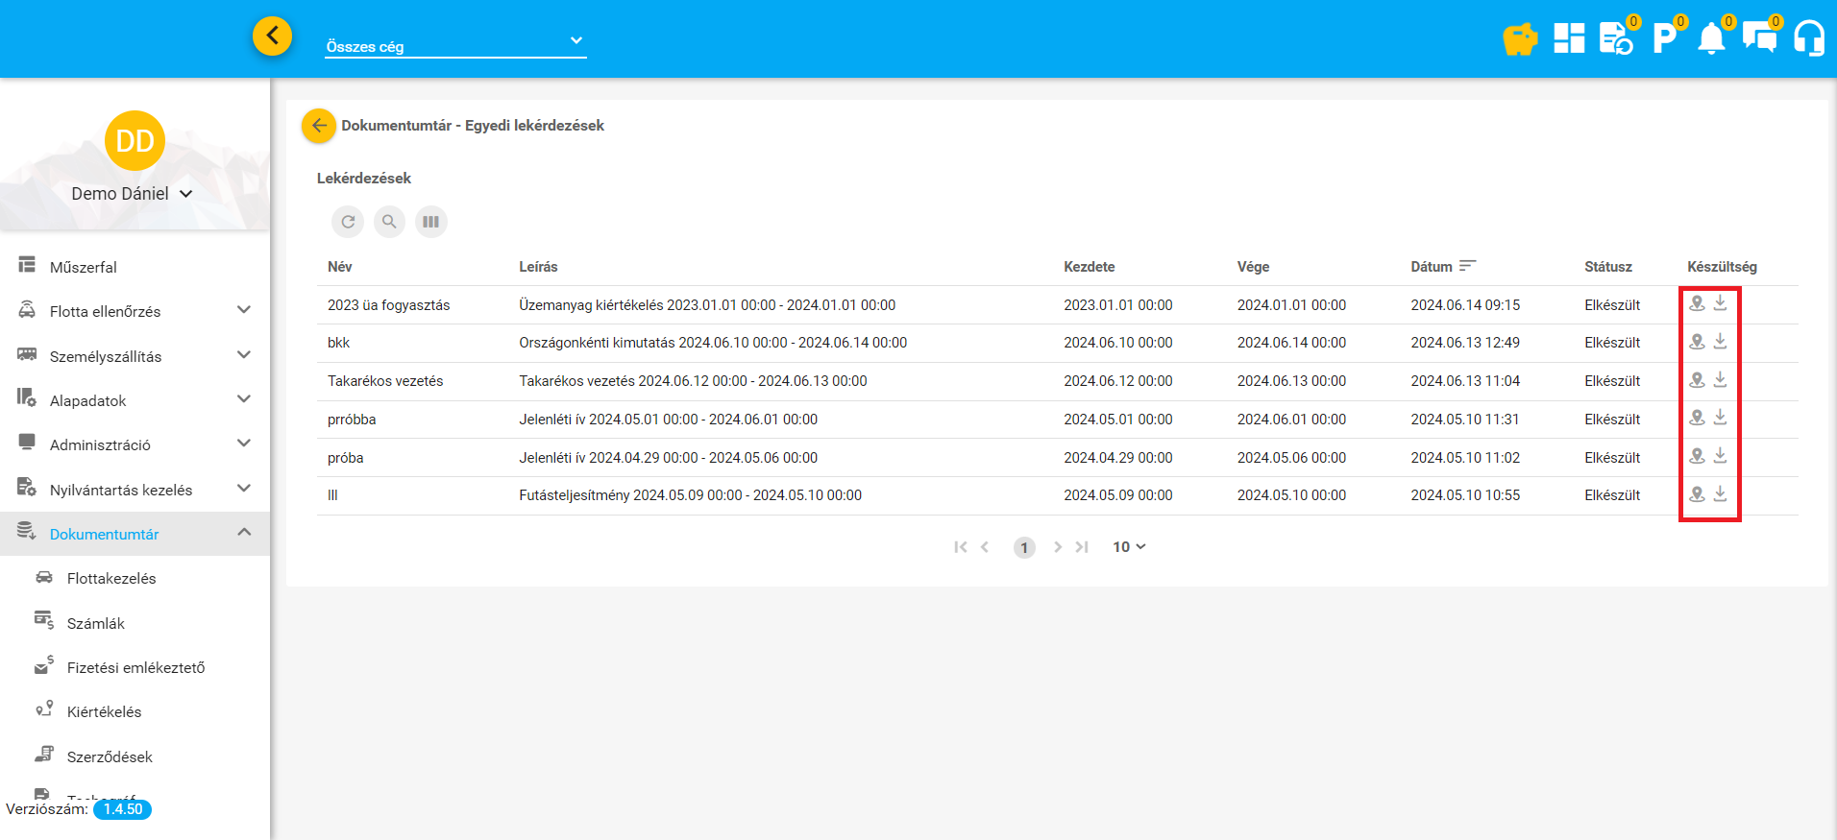This screenshot has height=840, width=1837.
Task: Open the dashboard tiles icon in header
Action: (x=1569, y=38)
